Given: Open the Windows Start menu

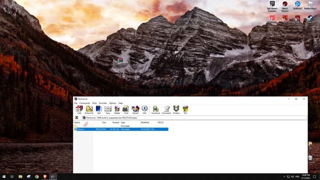Looking at the screenshot, I should (4, 176).
